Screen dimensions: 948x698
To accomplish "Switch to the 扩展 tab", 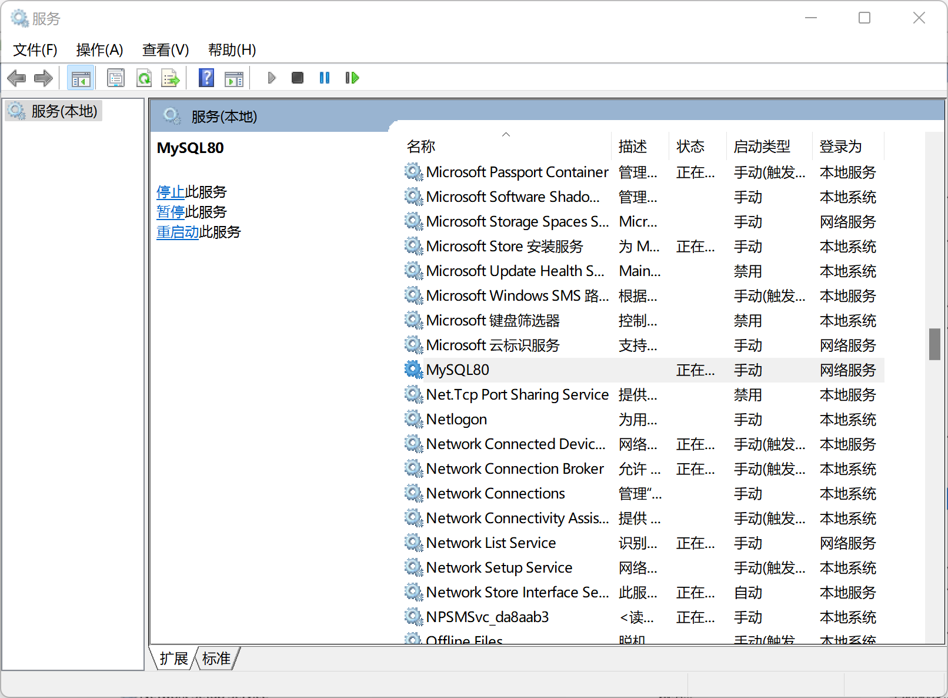I will coord(173,659).
